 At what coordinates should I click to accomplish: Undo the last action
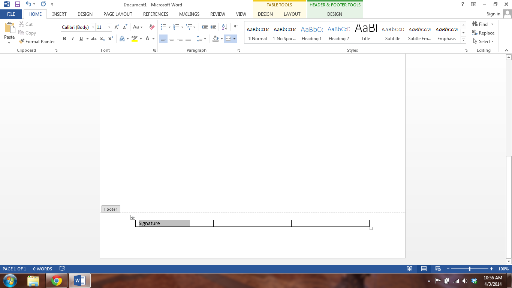tap(28, 4)
